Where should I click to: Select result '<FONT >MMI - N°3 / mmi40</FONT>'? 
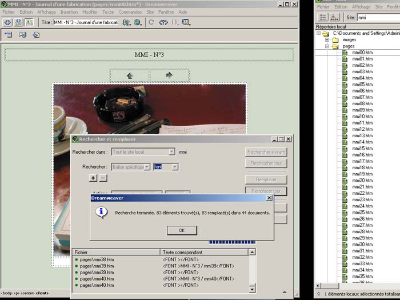tap(198, 279)
